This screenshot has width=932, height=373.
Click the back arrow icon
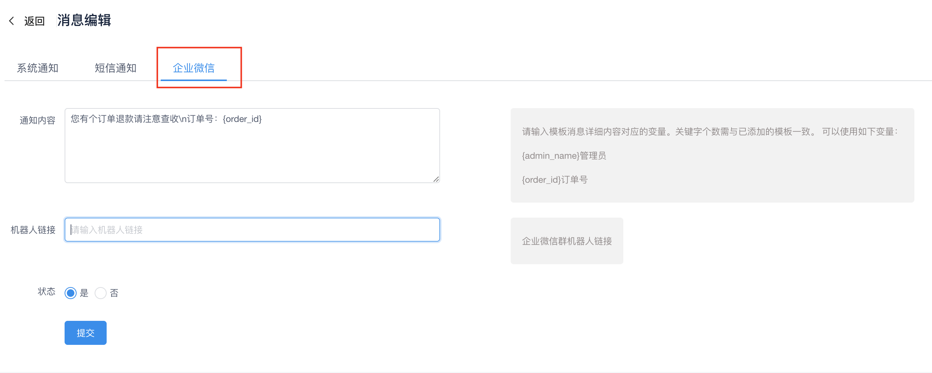12,21
